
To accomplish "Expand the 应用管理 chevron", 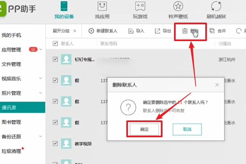I will click(x=41, y=49).
